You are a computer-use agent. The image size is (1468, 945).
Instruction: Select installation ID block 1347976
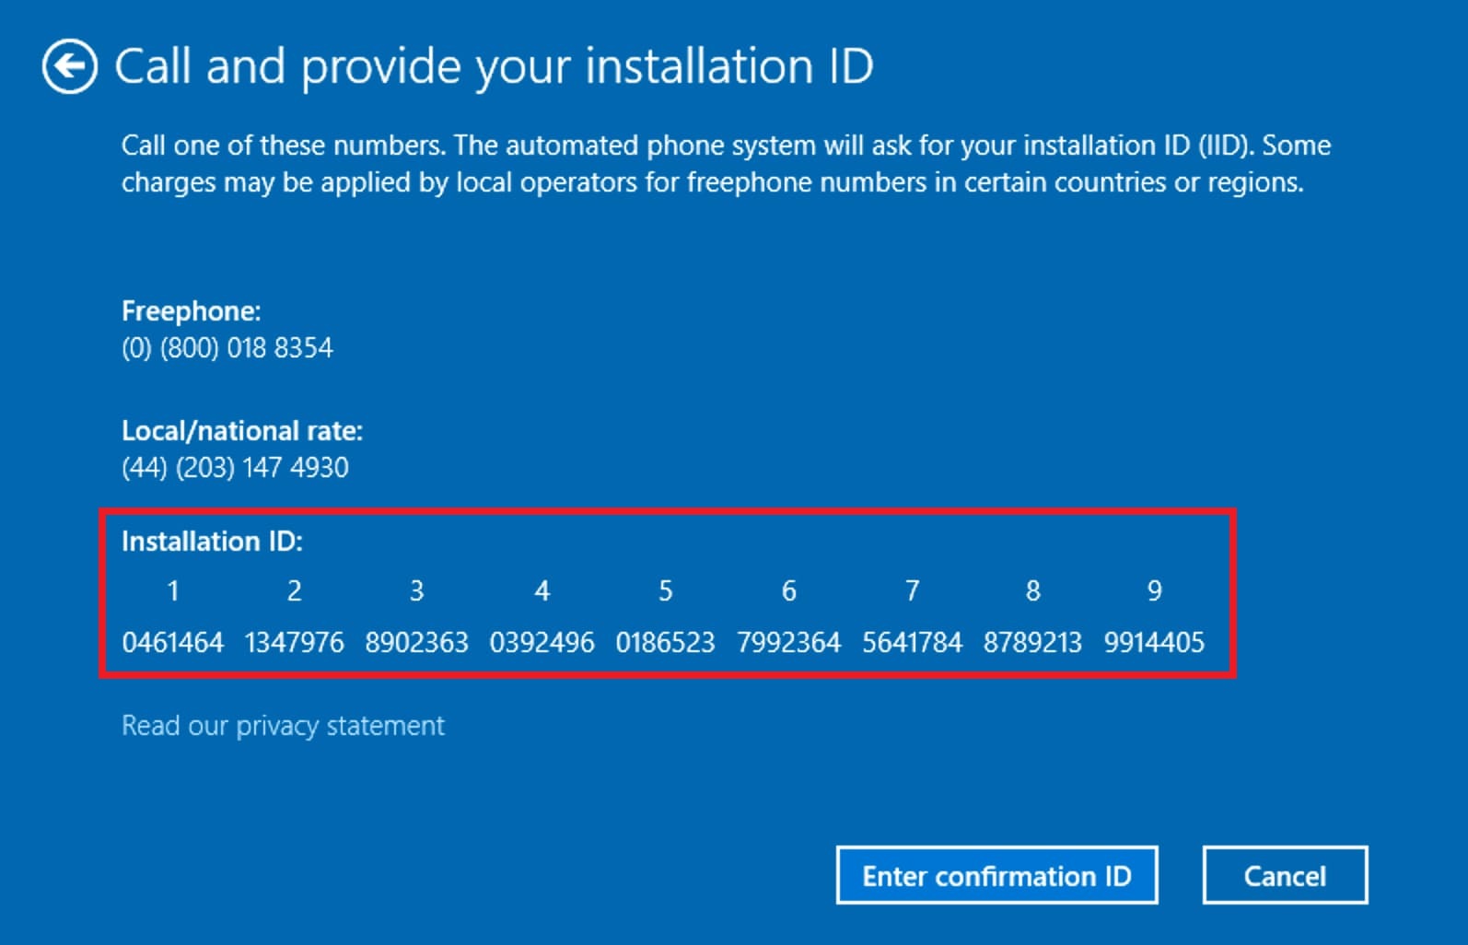tap(294, 642)
